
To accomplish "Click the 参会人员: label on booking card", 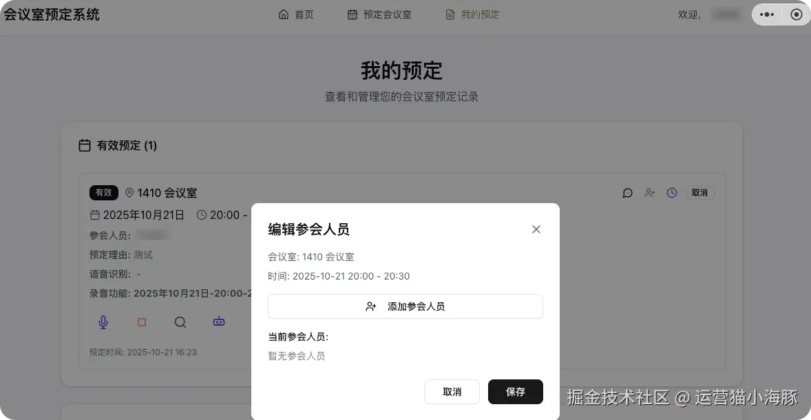I will (110, 236).
